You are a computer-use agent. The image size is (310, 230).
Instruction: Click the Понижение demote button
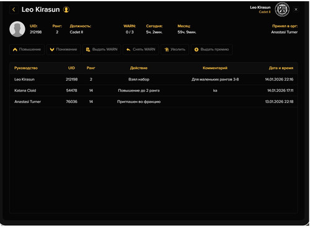(x=63, y=50)
